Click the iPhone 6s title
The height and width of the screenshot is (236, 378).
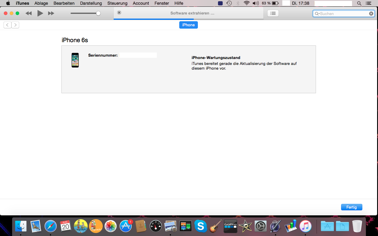75,40
